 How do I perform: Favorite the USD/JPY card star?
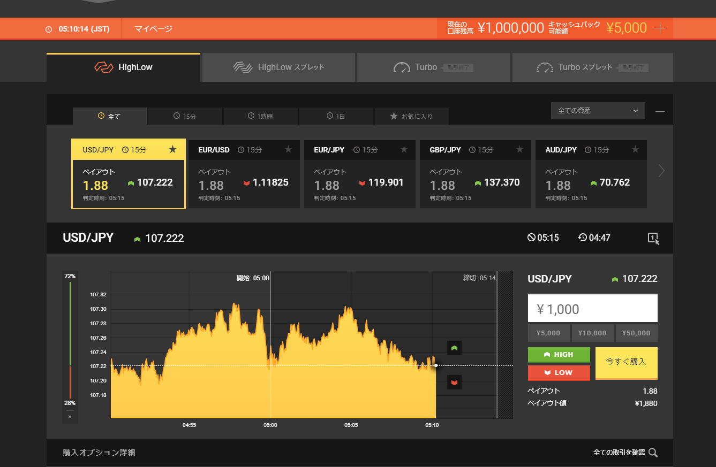172,149
